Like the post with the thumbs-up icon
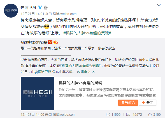Screen dimensions: 165x118 pyautogui.click(x=150, y=115)
